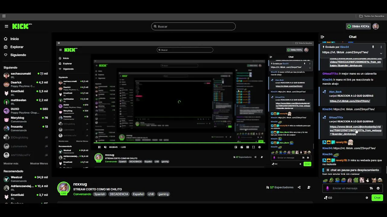Select the Spanish tag below the stream title

click(x=99, y=194)
